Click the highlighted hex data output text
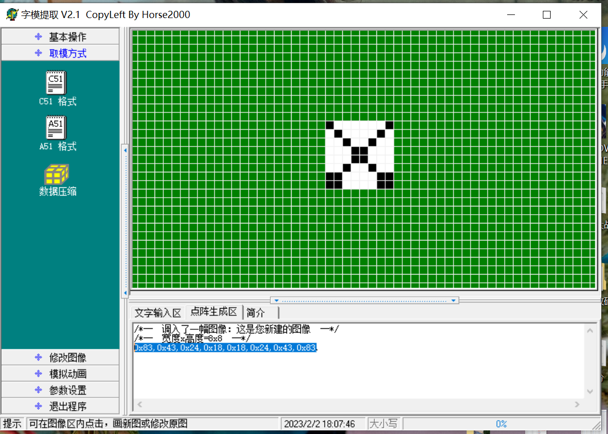The height and width of the screenshot is (434, 608). pyautogui.click(x=225, y=348)
